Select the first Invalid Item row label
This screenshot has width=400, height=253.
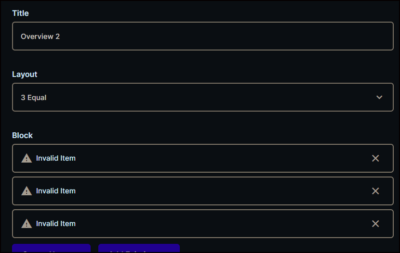point(55,158)
